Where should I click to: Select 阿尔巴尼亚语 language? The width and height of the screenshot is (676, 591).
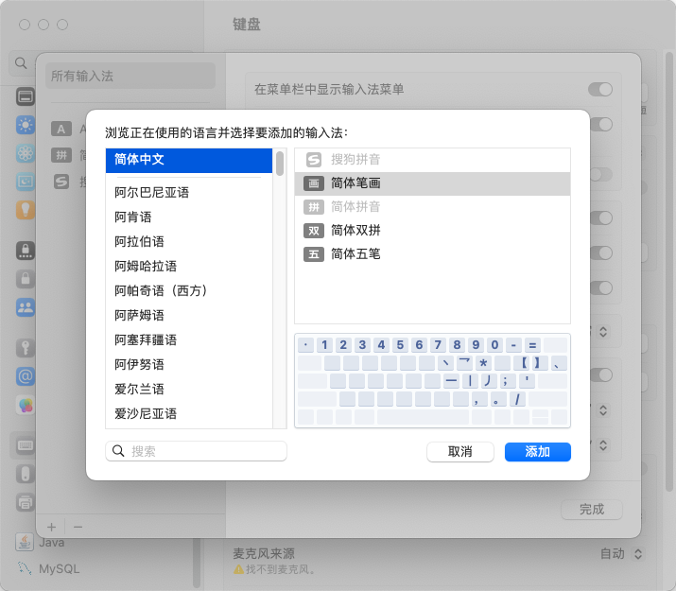tap(152, 192)
